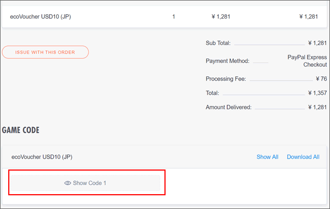Click the GAME CODE section heading
This screenshot has height=209, width=330.
coord(21,130)
